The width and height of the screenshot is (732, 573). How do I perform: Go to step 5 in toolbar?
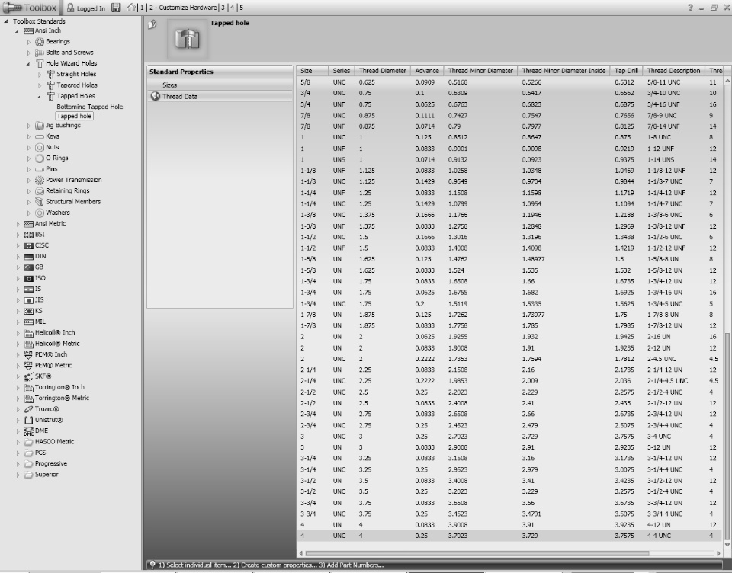(x=242, y=8)
